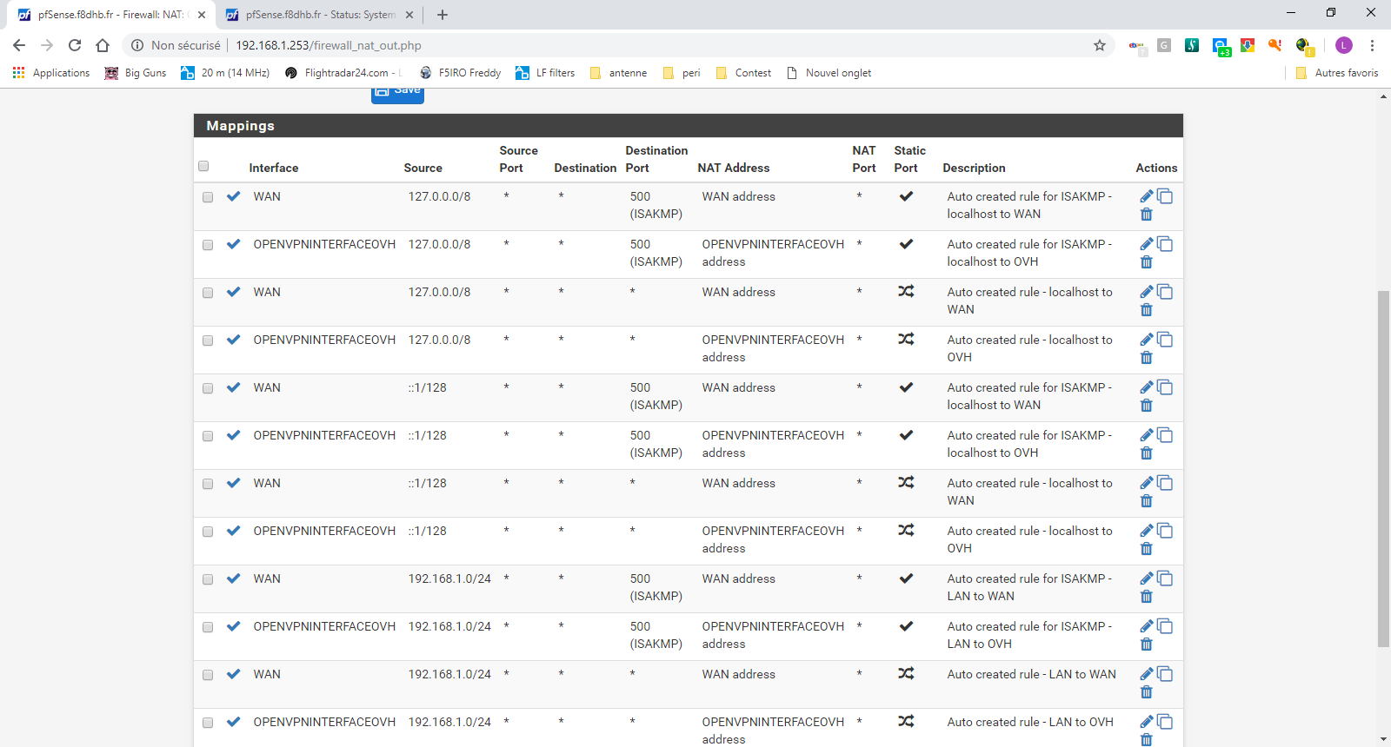Viewport: 1391px width, 747px height.
Task: Open the Big Guns bookmark
Action: pyautogui.click(x=136, y=73)
